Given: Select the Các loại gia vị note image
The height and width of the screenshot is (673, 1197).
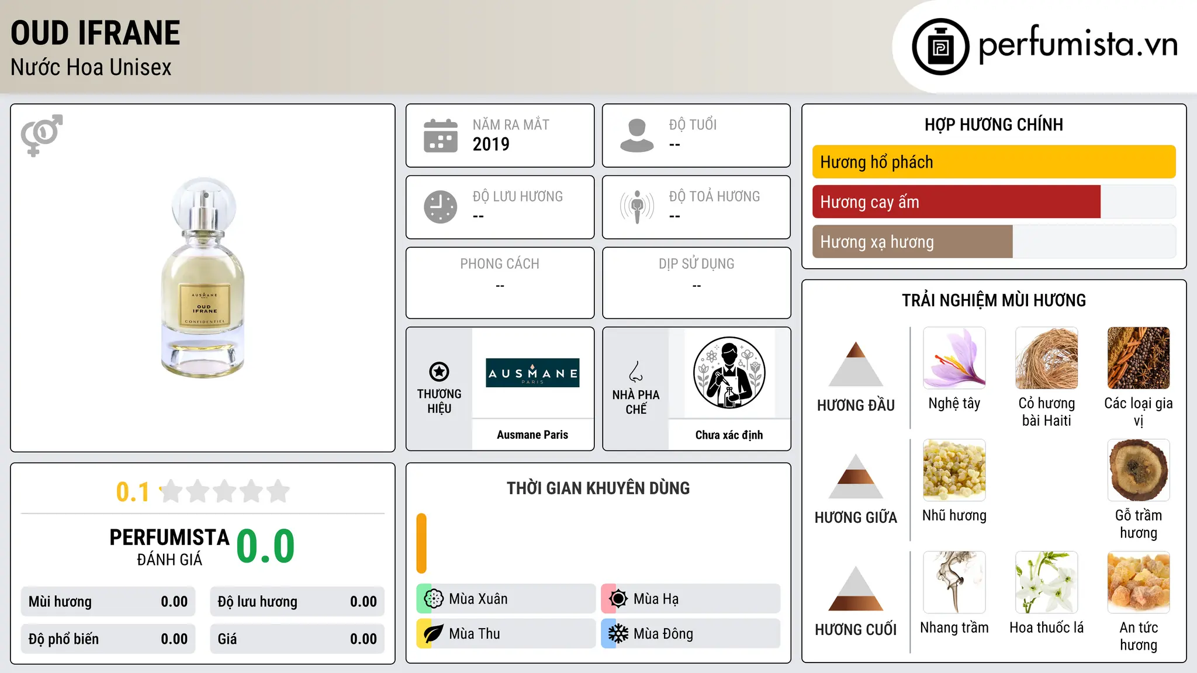Looking at the screenshot, I should click(x=1139, y=358).
